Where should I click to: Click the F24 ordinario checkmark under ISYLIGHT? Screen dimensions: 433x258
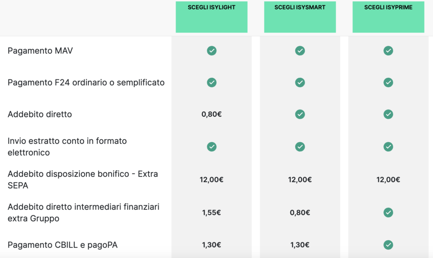(211, 82)
